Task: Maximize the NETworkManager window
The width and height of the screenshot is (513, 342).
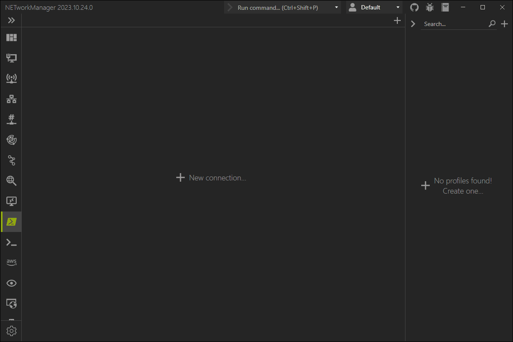Action: pyautogui.click(x=483, y=7)
